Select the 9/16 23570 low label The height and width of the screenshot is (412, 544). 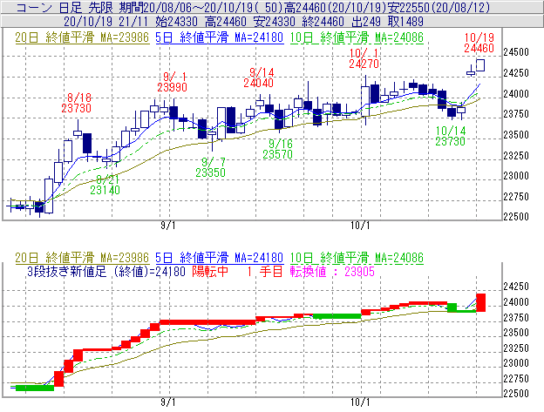[277, 149]
